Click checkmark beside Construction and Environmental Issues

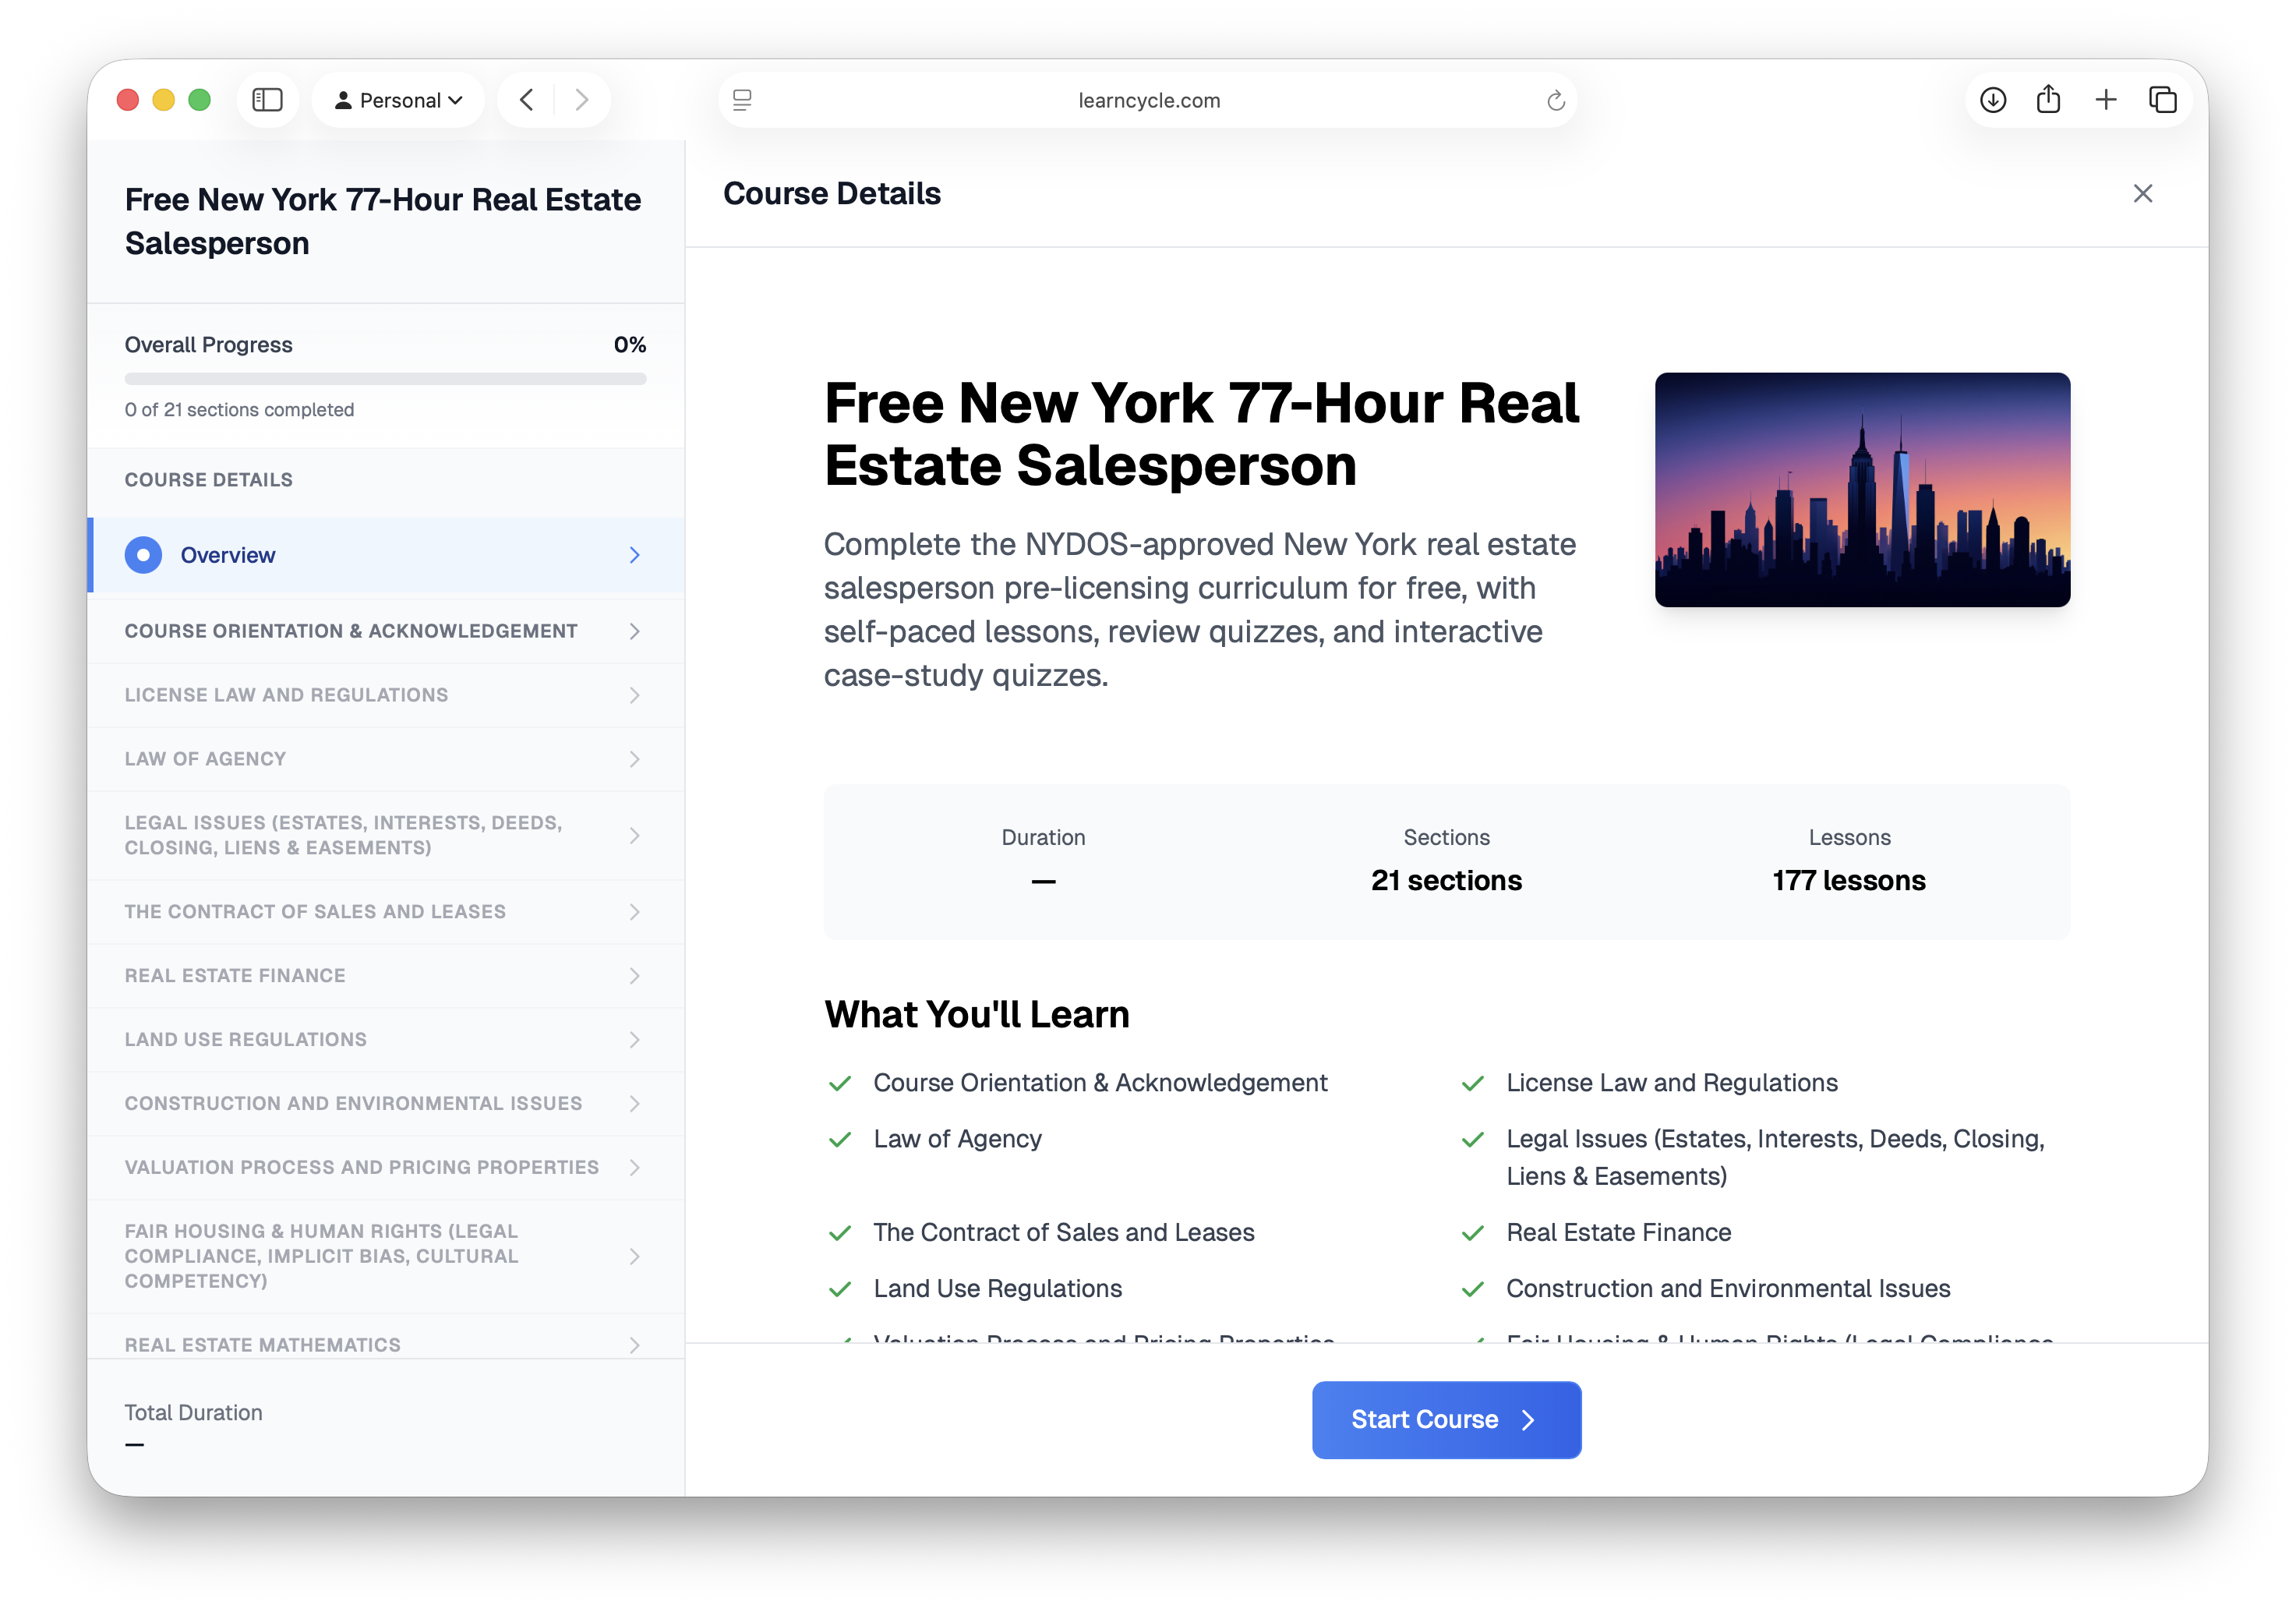pos(1472,1289)
